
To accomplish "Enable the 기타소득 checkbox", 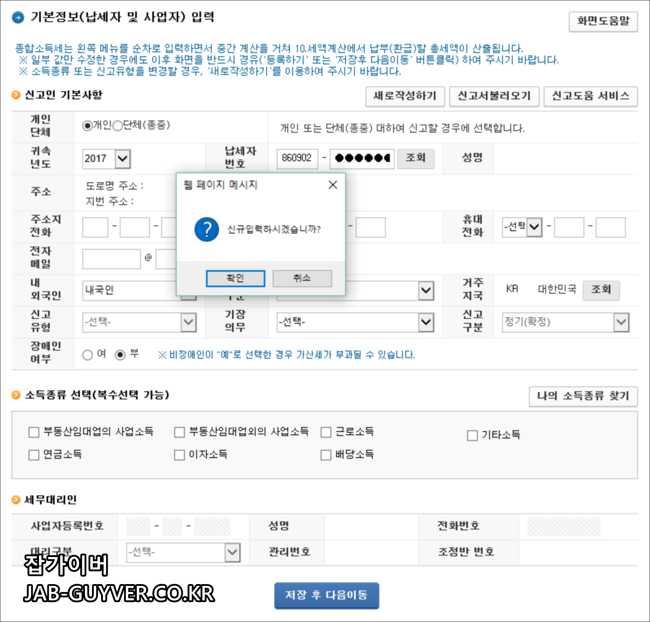I will click(x=472, y=436).
